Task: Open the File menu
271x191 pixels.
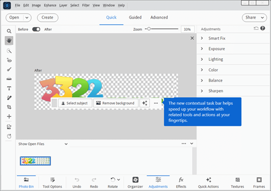Action: (x=18, y=5)
